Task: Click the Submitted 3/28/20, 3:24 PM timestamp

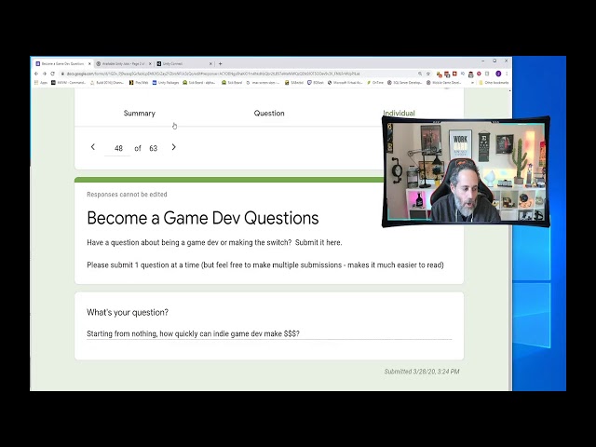Action: [x=422, y=372]
